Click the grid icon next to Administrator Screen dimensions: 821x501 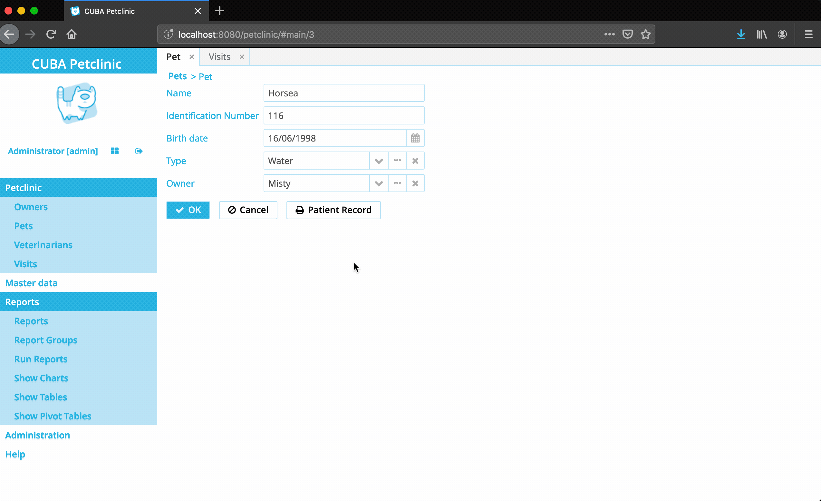[x=115, y=151]
